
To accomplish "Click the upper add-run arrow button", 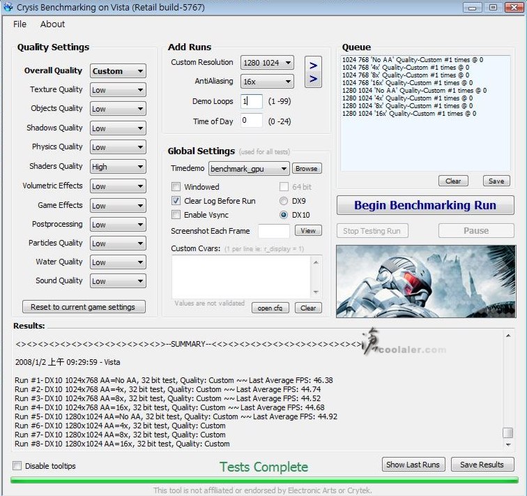I will tap(313, 66).
